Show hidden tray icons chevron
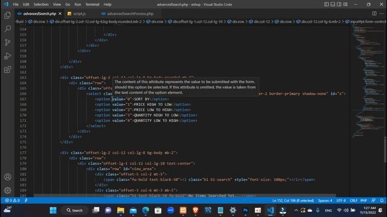The image size is (387, 217). (296, 210)
